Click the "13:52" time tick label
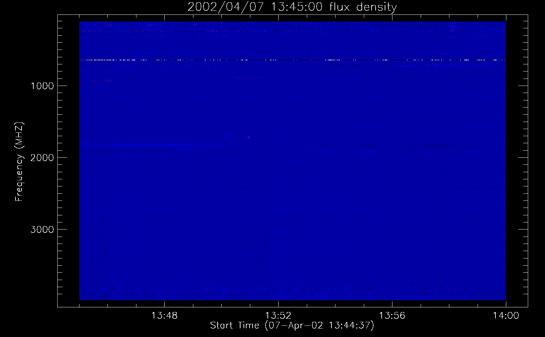This screenshot has width=545, height=337. coord(278,316)
